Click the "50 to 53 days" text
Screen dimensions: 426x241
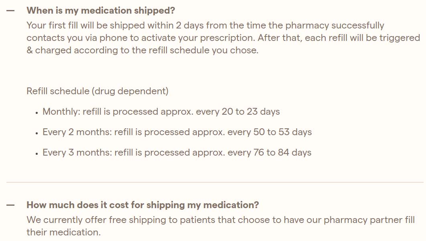pyautogui.click(x=282, y=132)
